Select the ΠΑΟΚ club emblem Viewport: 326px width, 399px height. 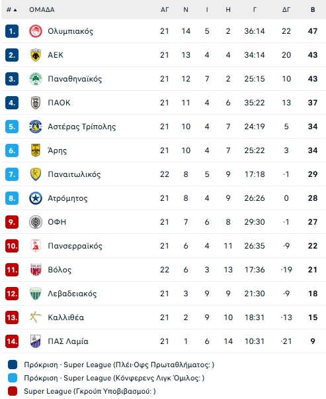[36, 103]
